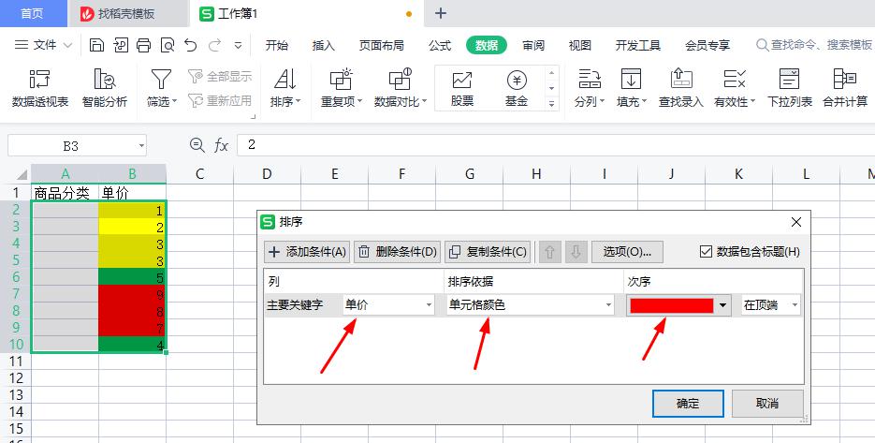Click the 分列 text-to-columns icon

[590, 80]
